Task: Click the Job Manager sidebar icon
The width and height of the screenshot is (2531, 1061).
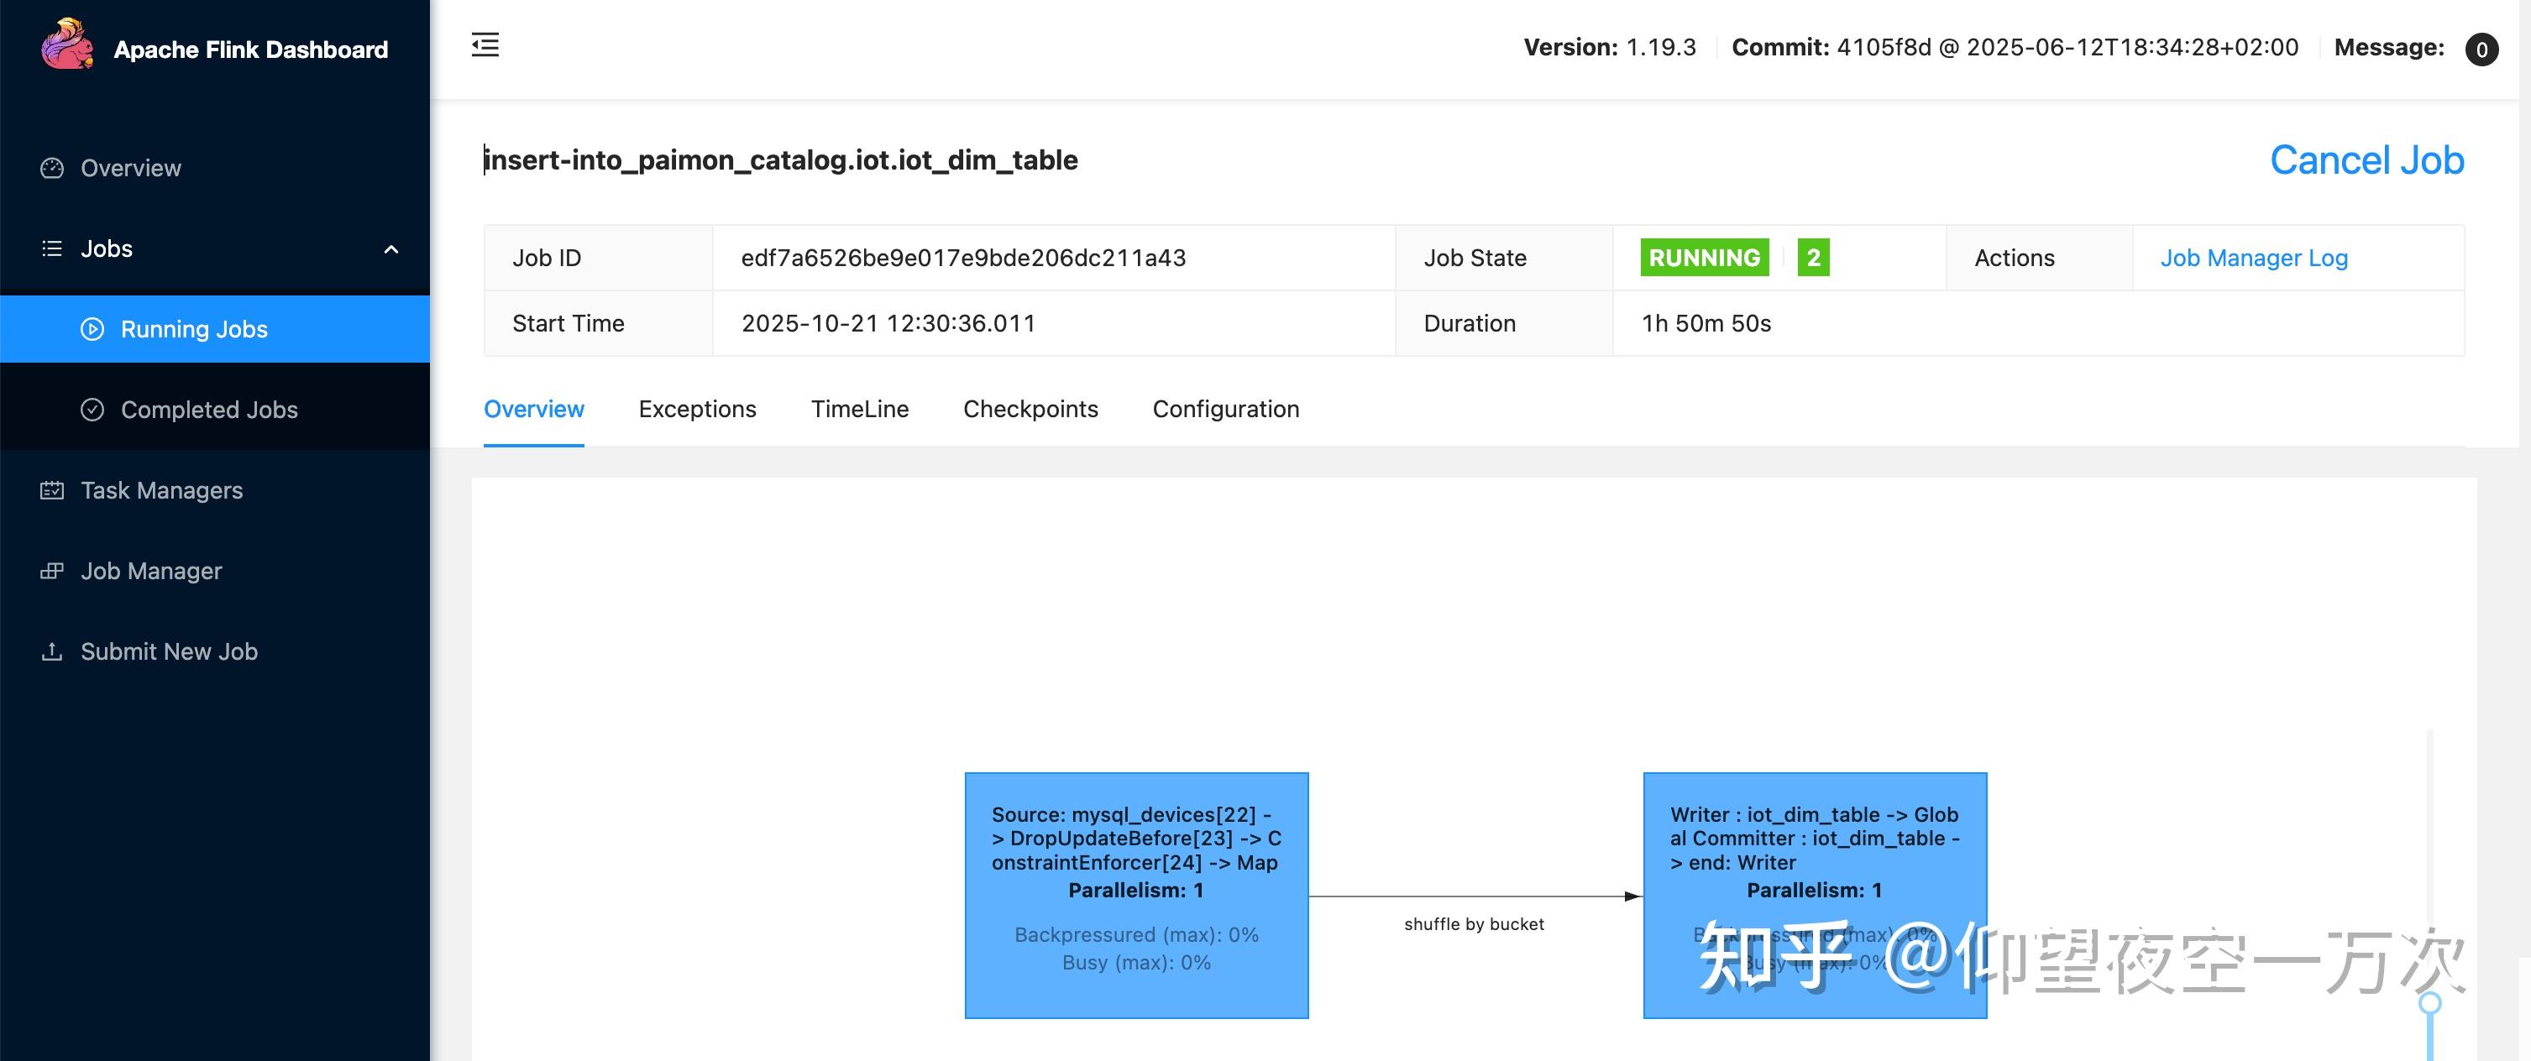Action: tap(52, 571)
